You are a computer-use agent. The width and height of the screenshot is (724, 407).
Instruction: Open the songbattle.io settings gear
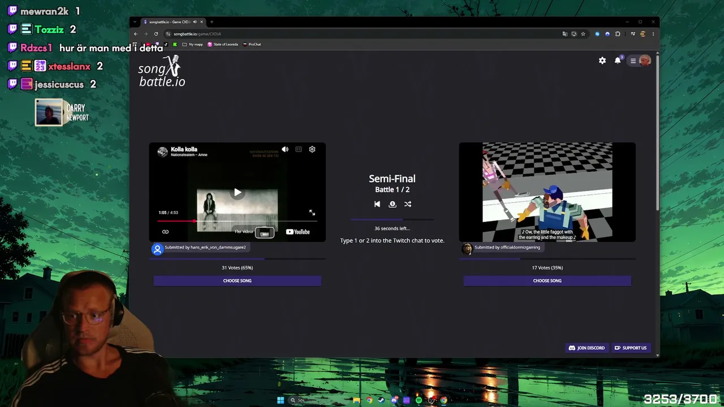(x=602, y=60)
